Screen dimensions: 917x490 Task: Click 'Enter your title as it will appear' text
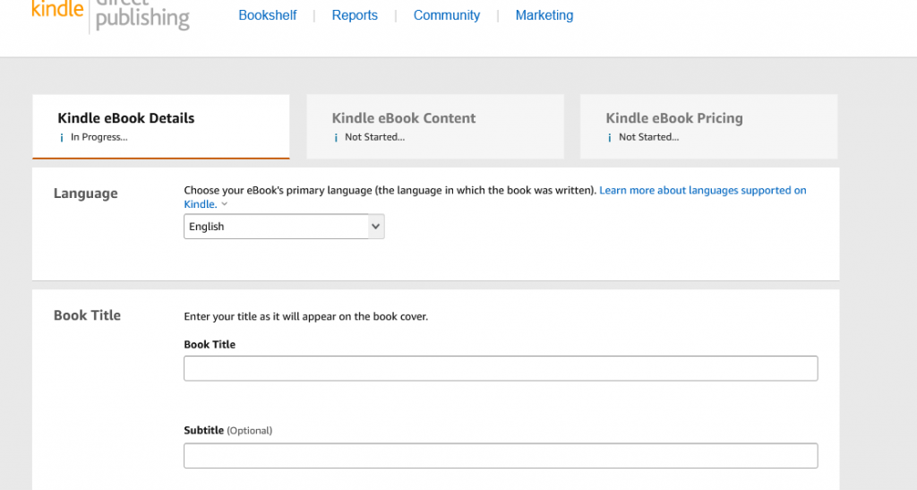point(306,316)
